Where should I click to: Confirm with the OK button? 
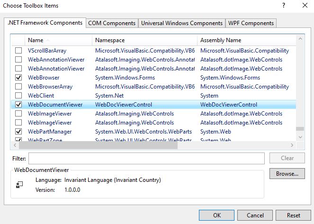(217, 215)
